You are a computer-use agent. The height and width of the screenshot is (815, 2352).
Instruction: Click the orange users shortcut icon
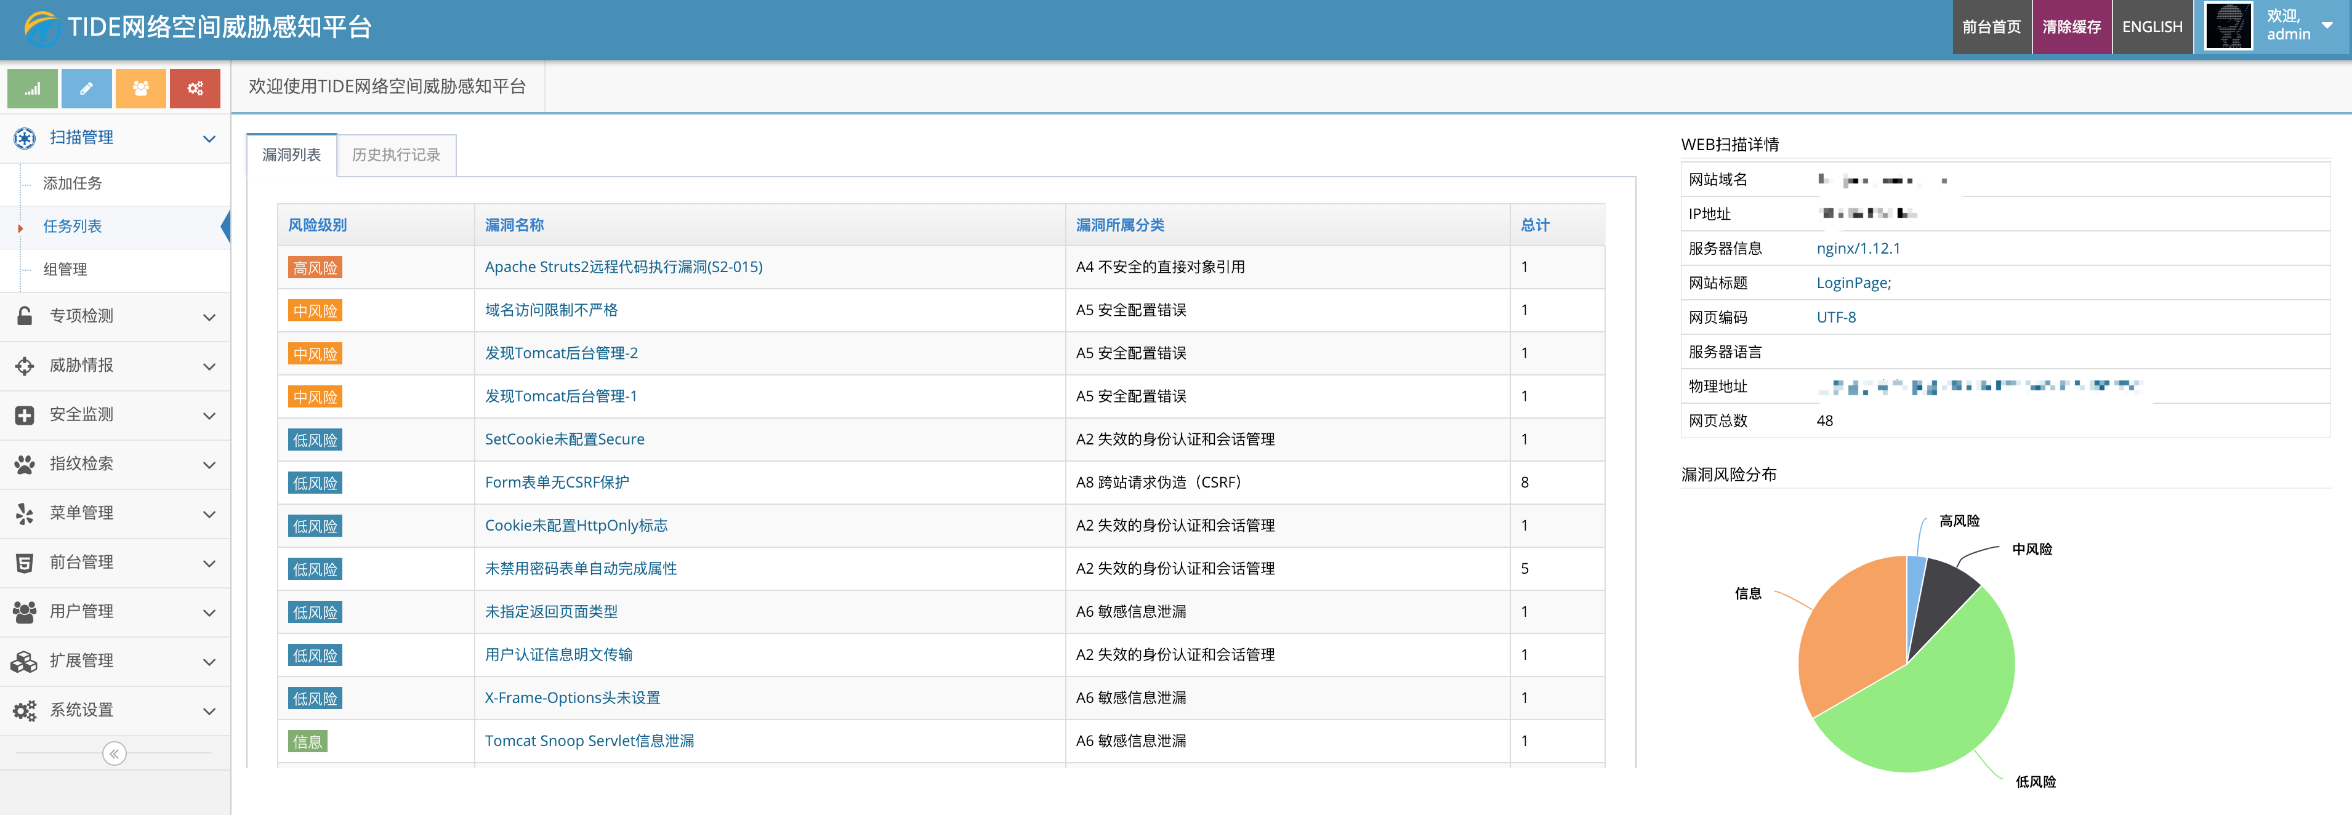click(140, 89)
